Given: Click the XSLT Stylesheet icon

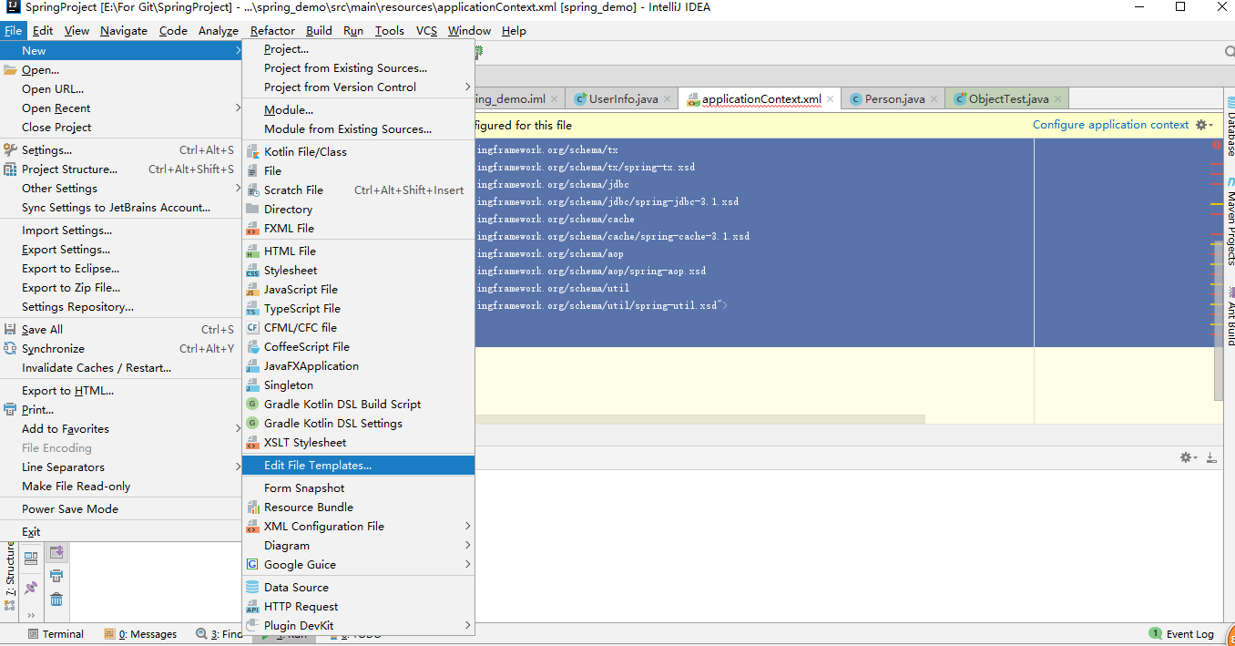Looking at the screenshot, I should tap(252, 443).
